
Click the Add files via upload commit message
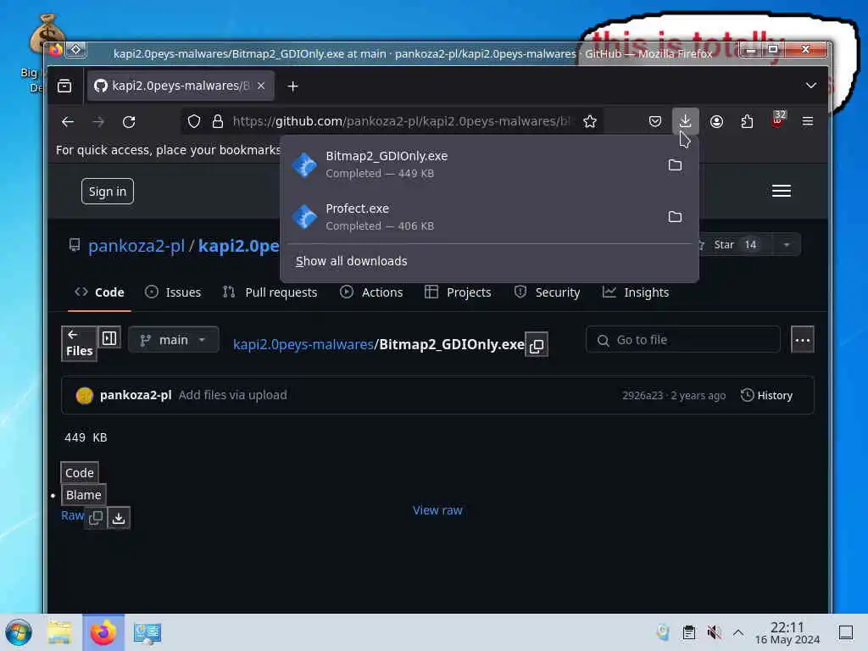coord(232,395)
